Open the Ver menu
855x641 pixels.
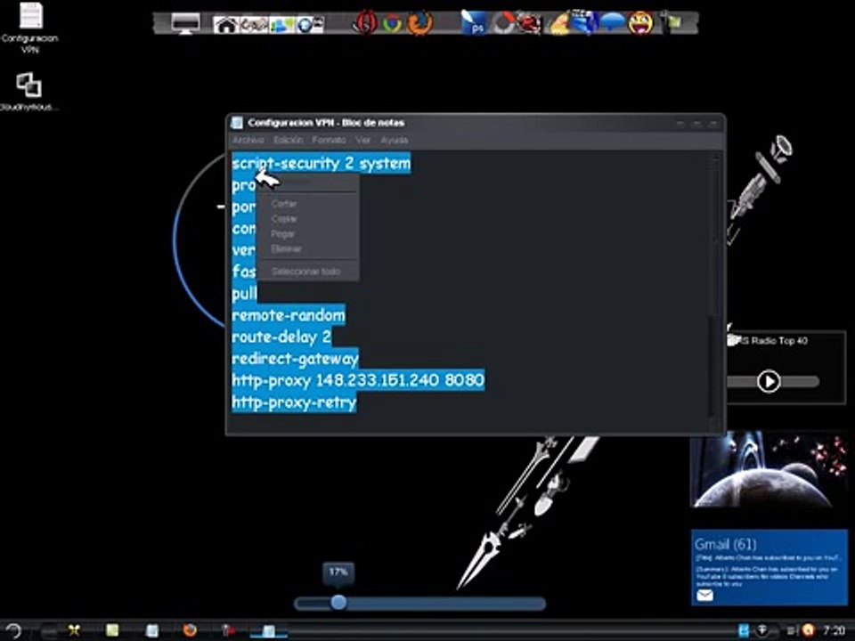coord(362,140)
